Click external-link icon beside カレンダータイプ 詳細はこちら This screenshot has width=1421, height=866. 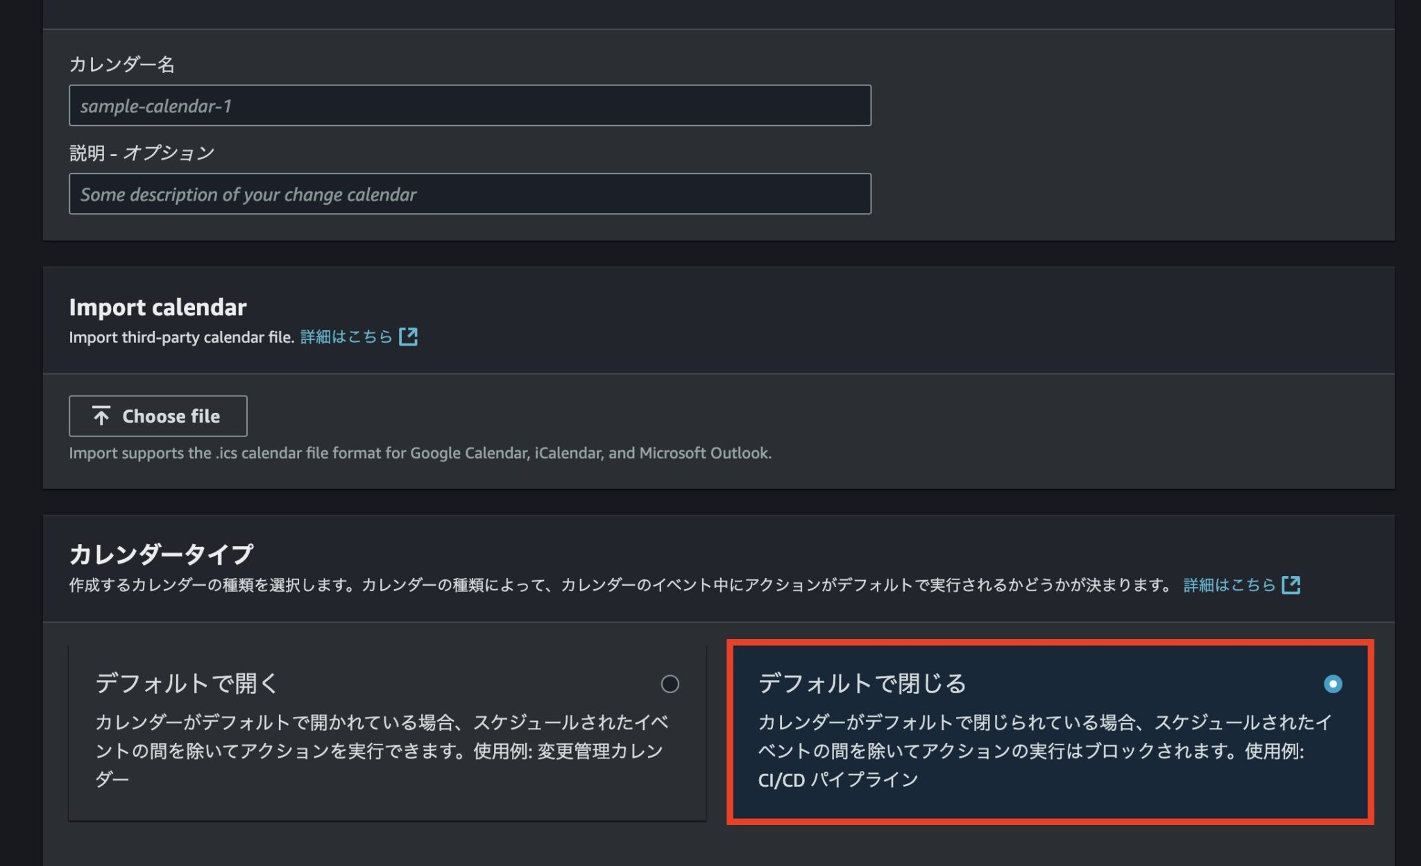coord(1292,585)
